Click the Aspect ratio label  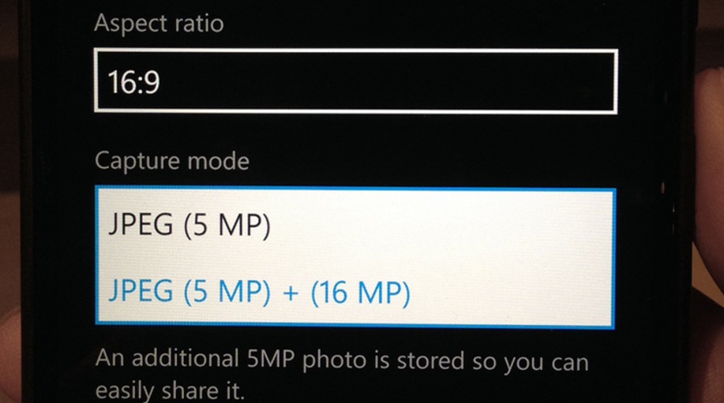point(159,23)
